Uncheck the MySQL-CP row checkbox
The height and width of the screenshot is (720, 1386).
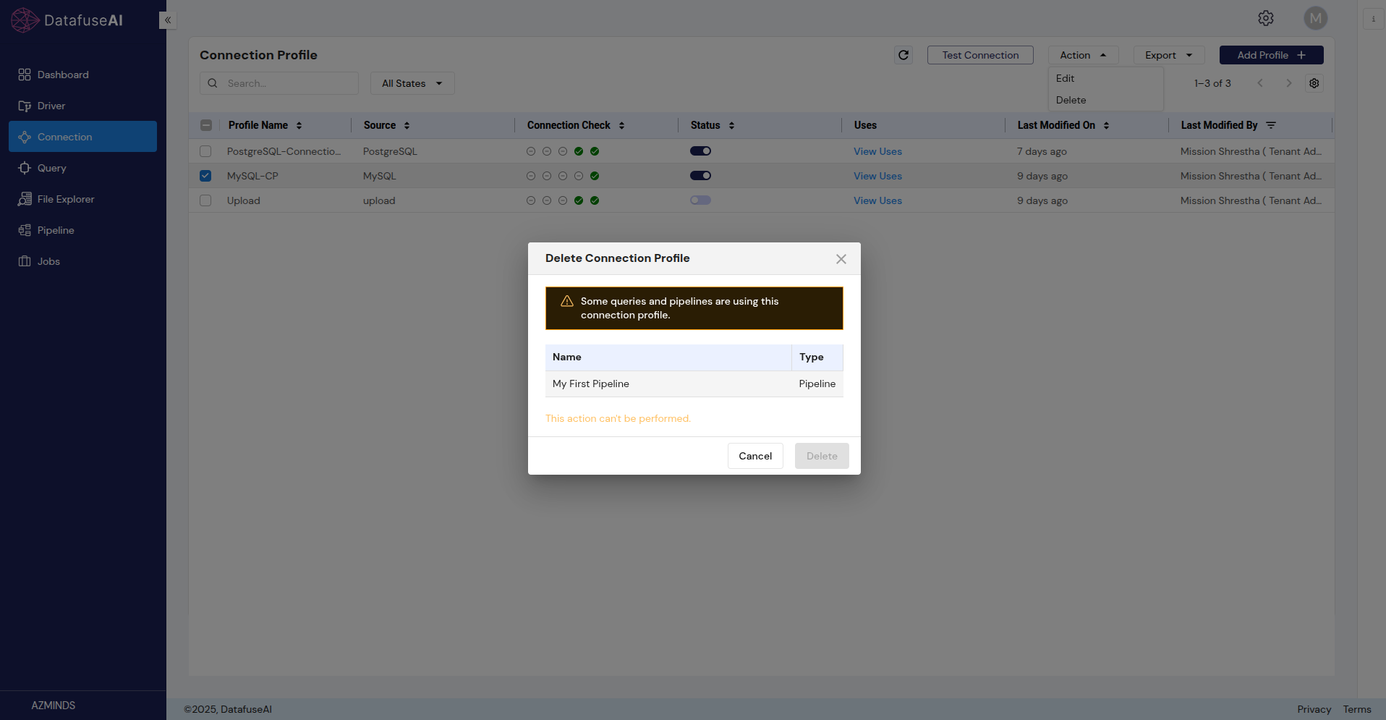[205, 176]
